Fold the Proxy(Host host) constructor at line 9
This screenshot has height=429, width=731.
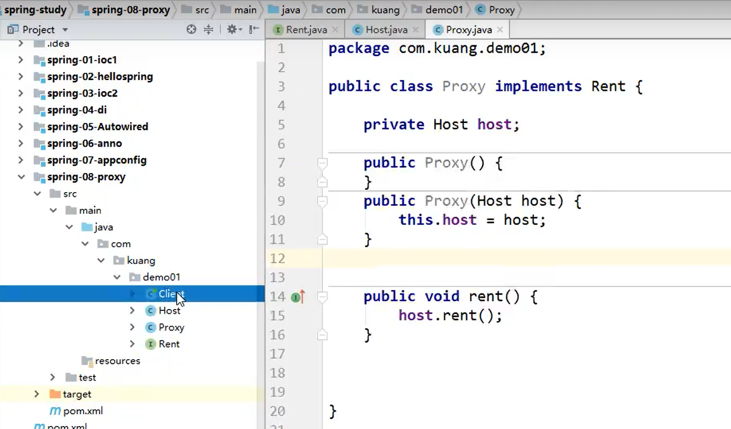(x=322, y=200)
